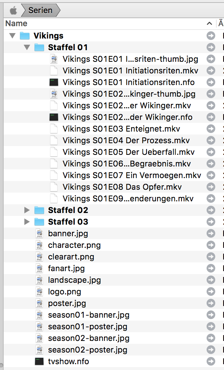
Task: Click the arrow button on Staffel 01 row
Action: click(x=211, y=47)
